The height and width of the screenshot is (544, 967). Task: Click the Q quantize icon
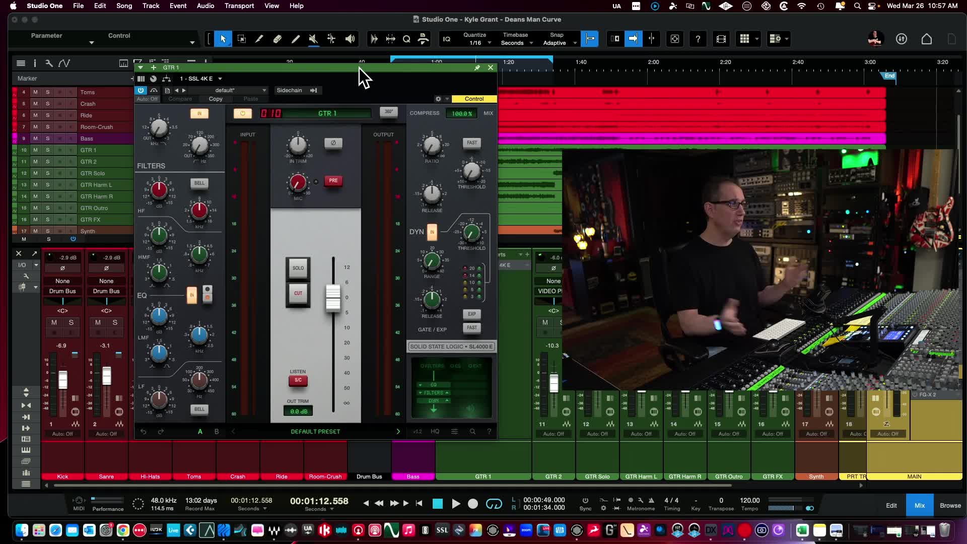click(x=406, y=39)
